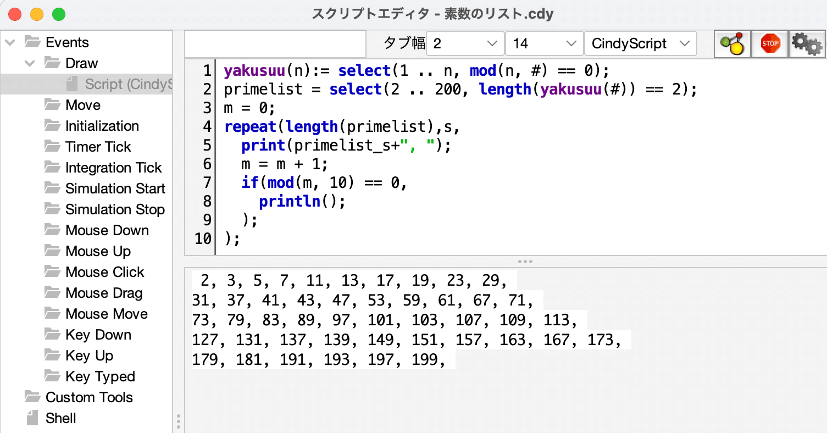Click code line "m = 0;"
Viewport: 827px width, 433px height.
click(x=249, y=108)
